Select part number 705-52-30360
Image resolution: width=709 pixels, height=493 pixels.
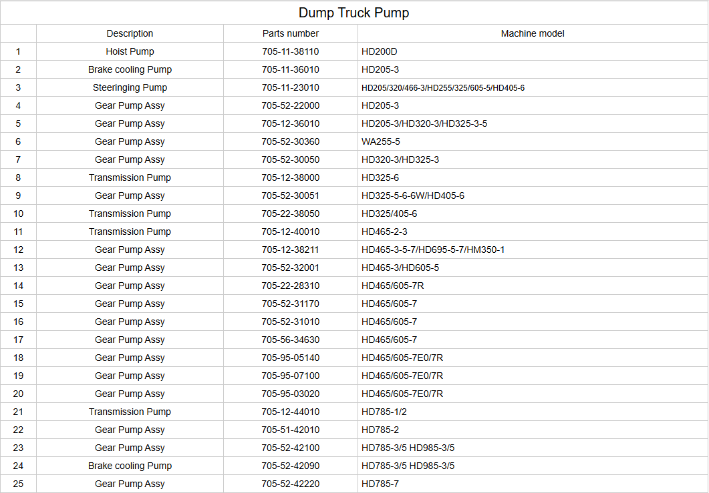[x=290, y=141]
